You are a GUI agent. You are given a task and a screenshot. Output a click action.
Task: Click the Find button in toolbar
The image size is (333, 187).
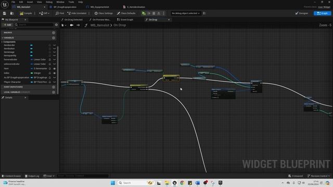pyautogui.click(x=60, y=14)
